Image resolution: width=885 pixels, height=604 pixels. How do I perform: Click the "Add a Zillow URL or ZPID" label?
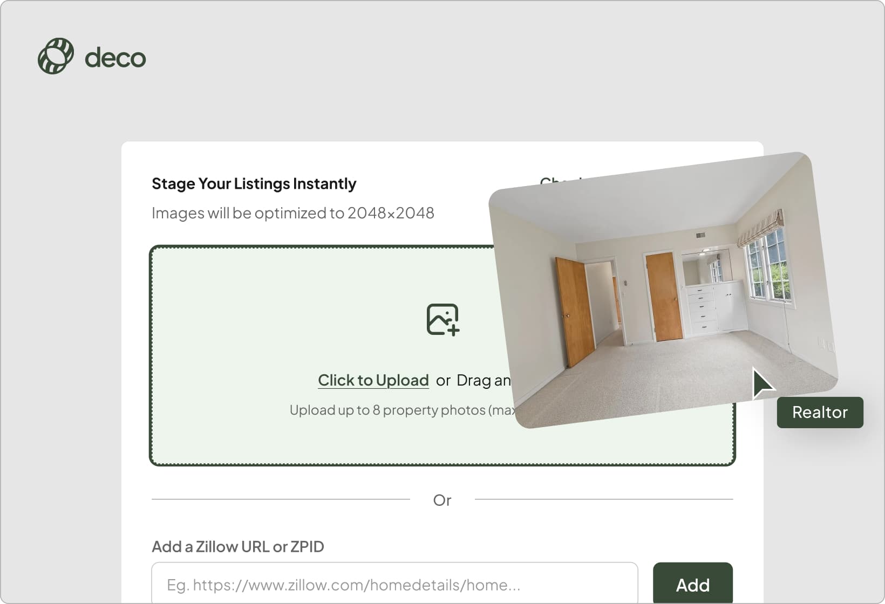tap(237, 547)
